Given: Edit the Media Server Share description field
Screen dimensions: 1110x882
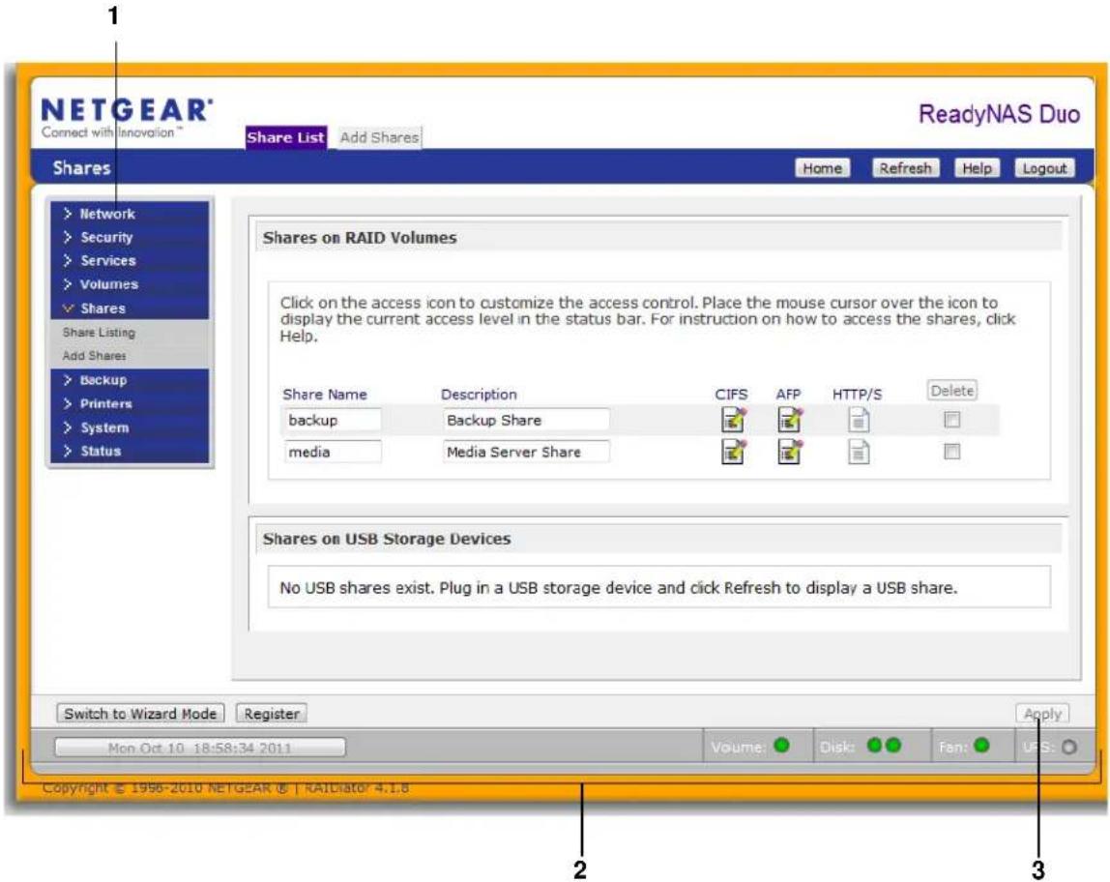Looking at the screenshot, I should point(526,452).
